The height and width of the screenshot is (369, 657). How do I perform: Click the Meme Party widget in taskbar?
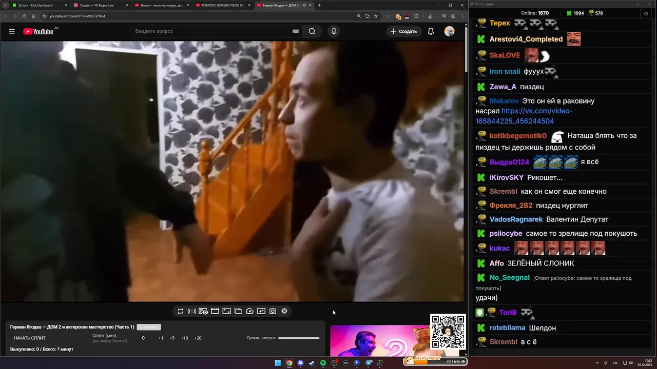(x=435, y=361)
